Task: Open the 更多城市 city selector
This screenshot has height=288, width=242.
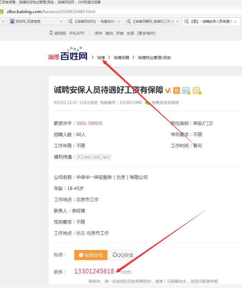Action: [147, 33]
